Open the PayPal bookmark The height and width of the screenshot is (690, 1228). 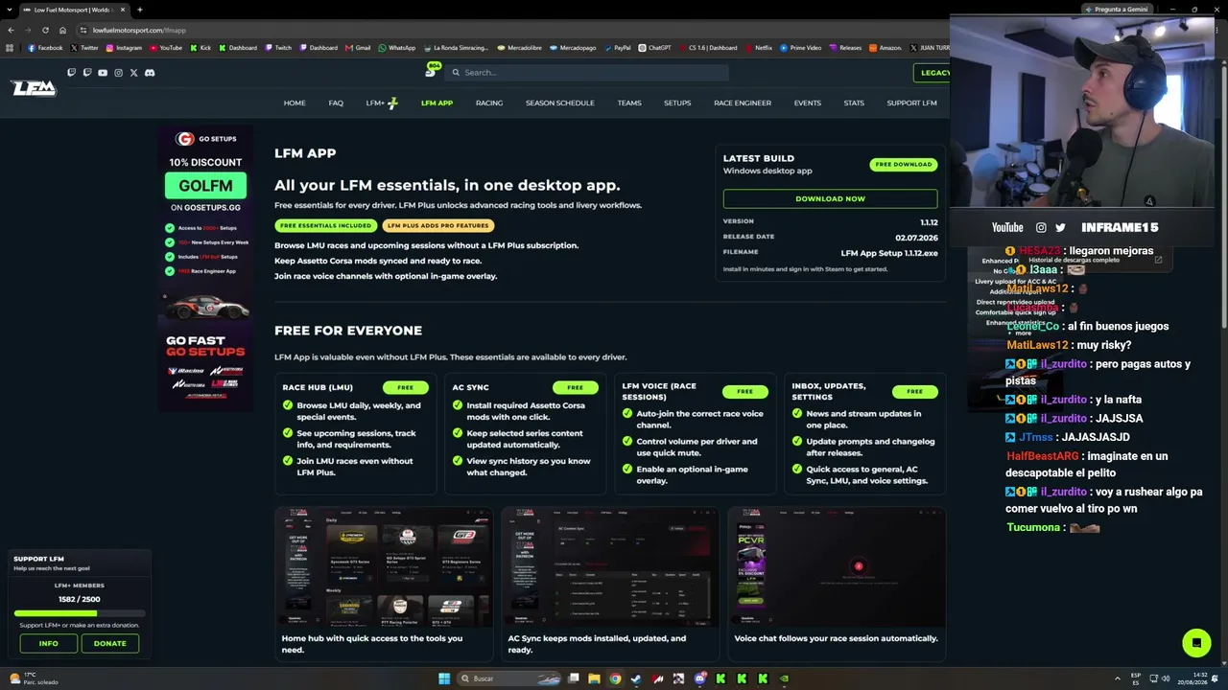617,48
